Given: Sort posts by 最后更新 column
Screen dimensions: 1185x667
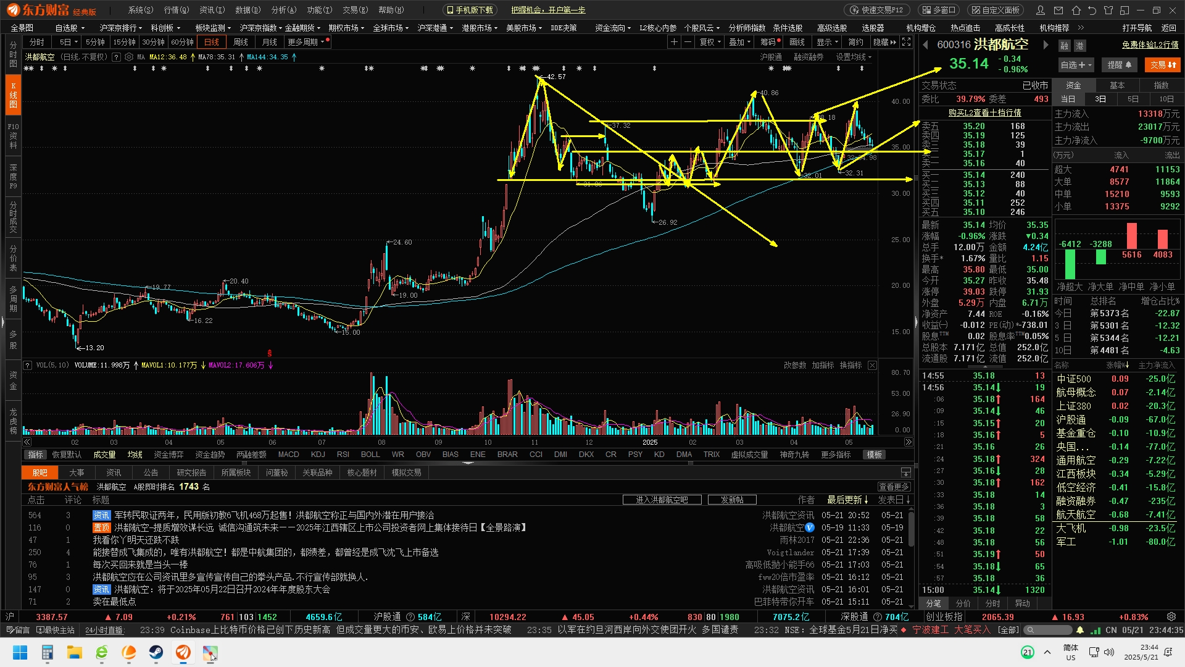Looking at the screenshot, I should click(847, 500).
